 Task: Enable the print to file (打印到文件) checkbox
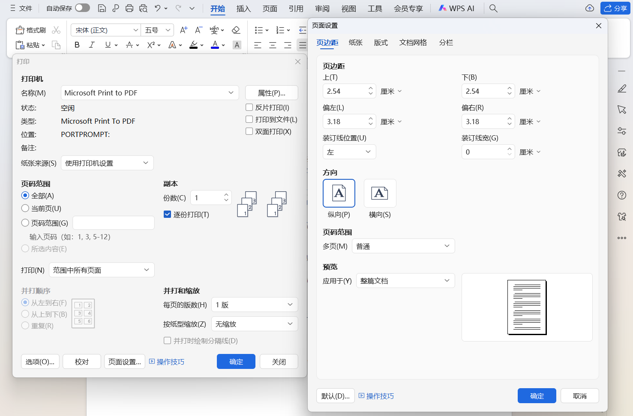tap(249, 119)
